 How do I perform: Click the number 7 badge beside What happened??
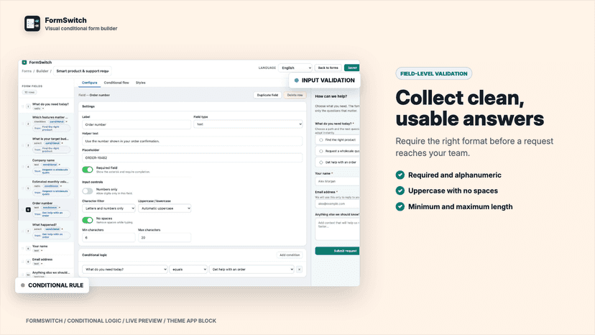click(28, 231)
